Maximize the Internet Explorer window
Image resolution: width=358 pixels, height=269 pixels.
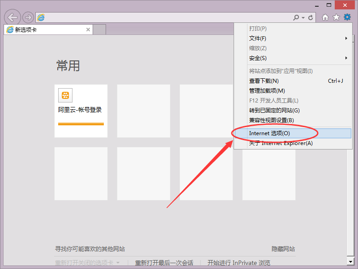pos(329,5)
